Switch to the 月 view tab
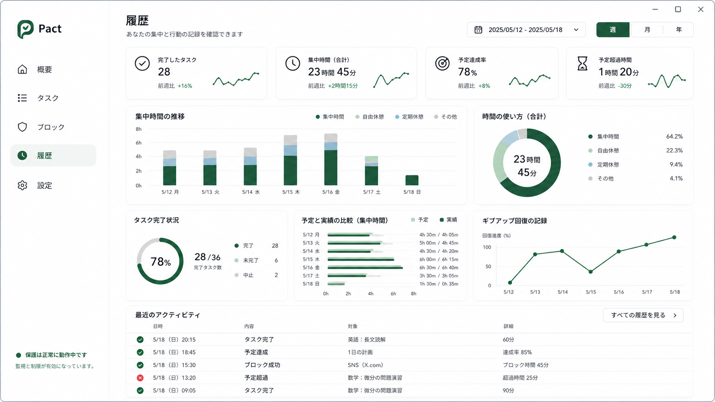 tap(647, 30)
